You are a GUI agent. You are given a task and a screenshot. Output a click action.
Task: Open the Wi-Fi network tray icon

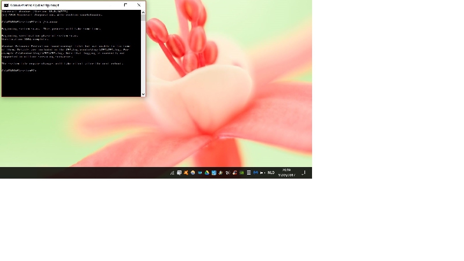coord(172,173)
